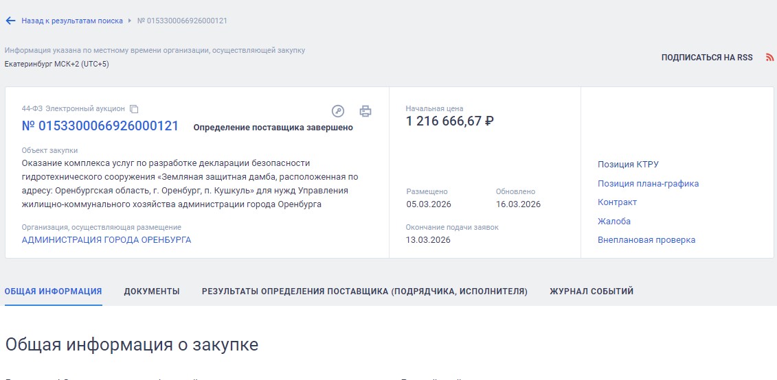Screen dimensions: 777x380
Task: Open 'РЕЗУЛЬТАТЫ ОПРЕДЕЛЕНИЯ ПОСТАВЩИКА' tab
Action: (x=364, y=292)
